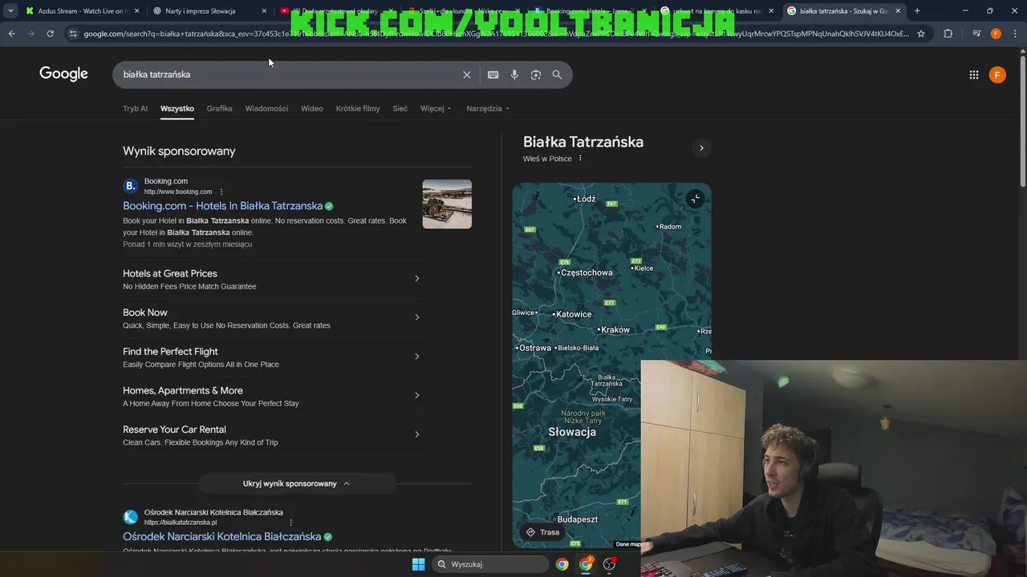Expand the map with the fullscreen icon

tap(695, 199)
